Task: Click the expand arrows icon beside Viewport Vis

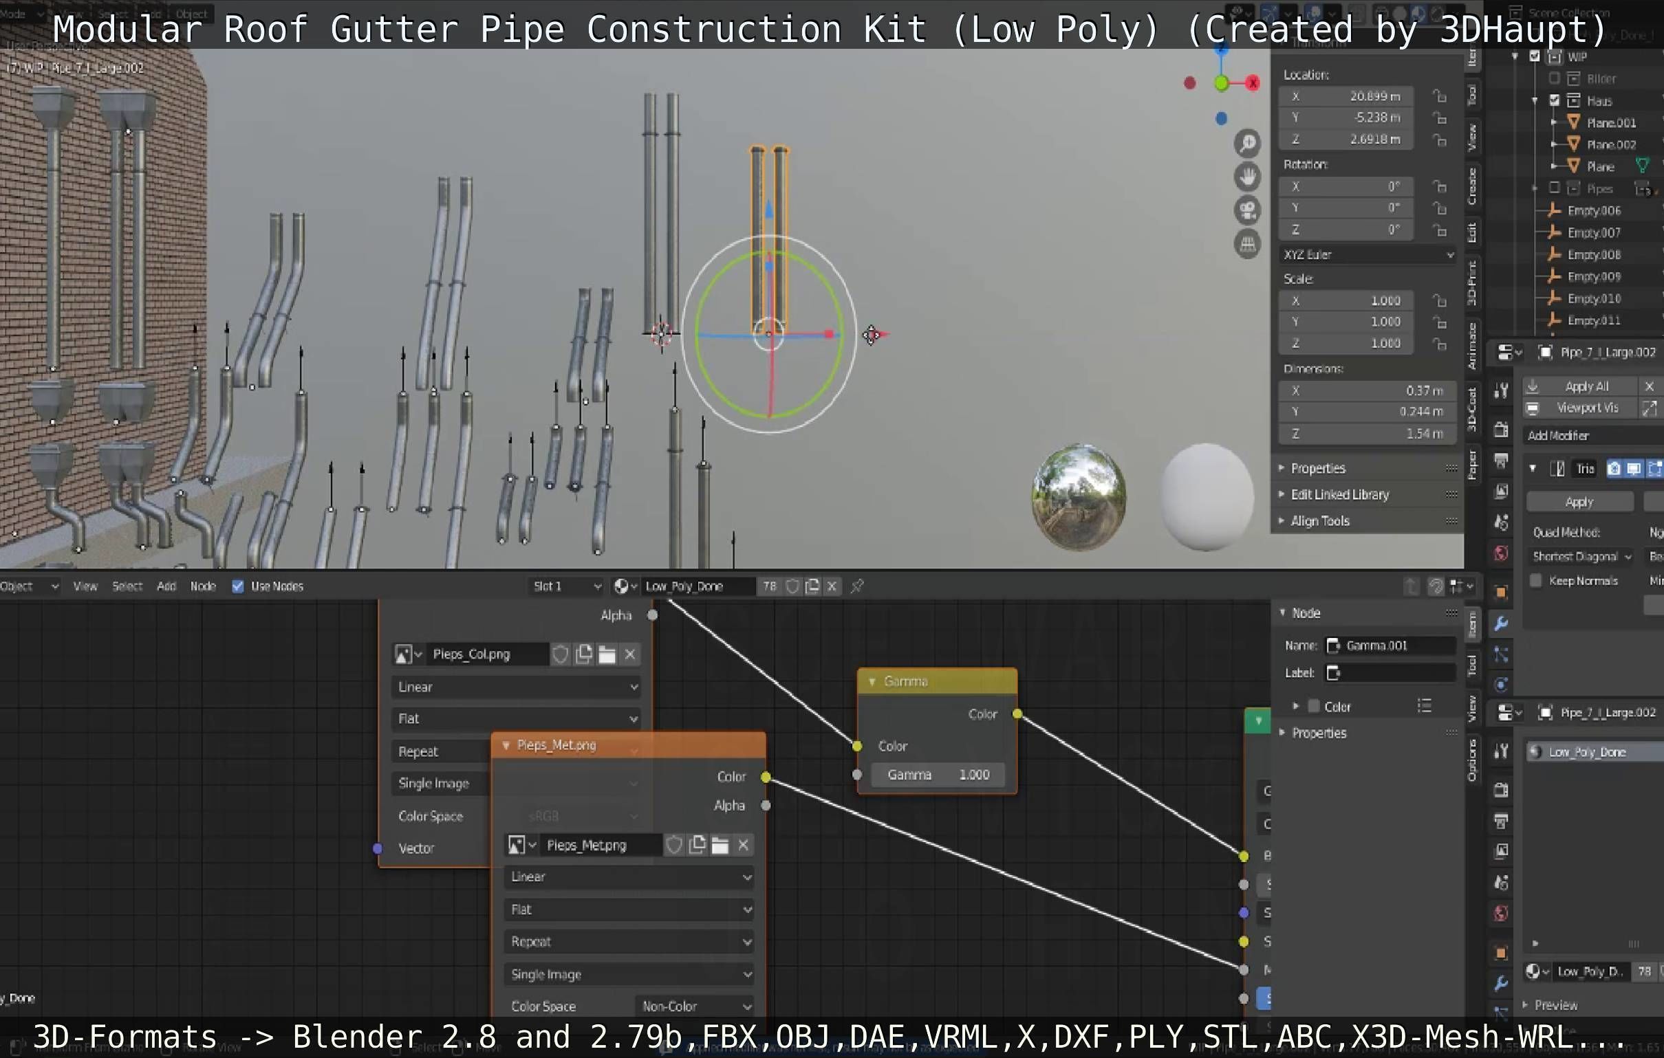Action: point(1650,408)
